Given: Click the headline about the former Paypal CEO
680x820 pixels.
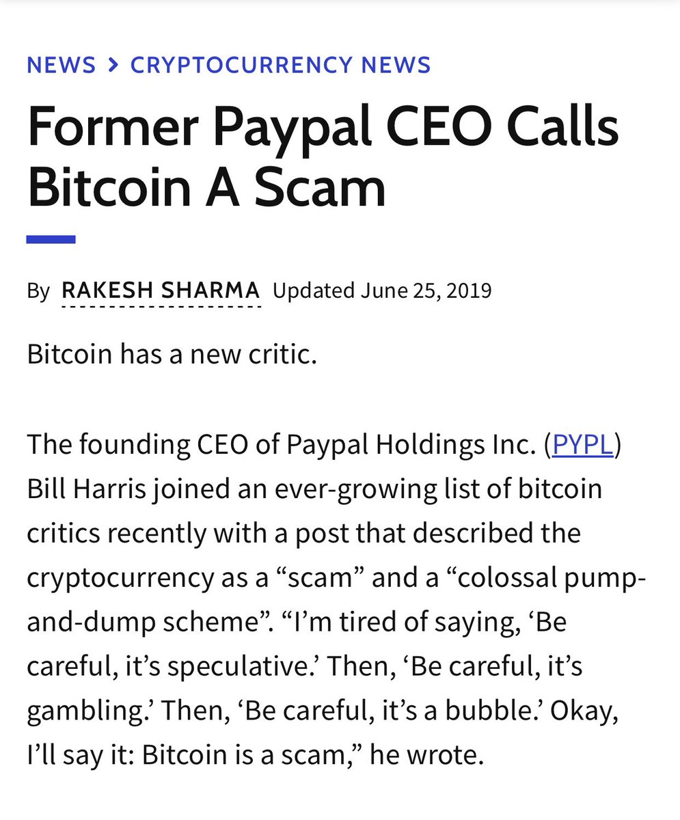Looking at the screenshot, I should tap(323, 157).
